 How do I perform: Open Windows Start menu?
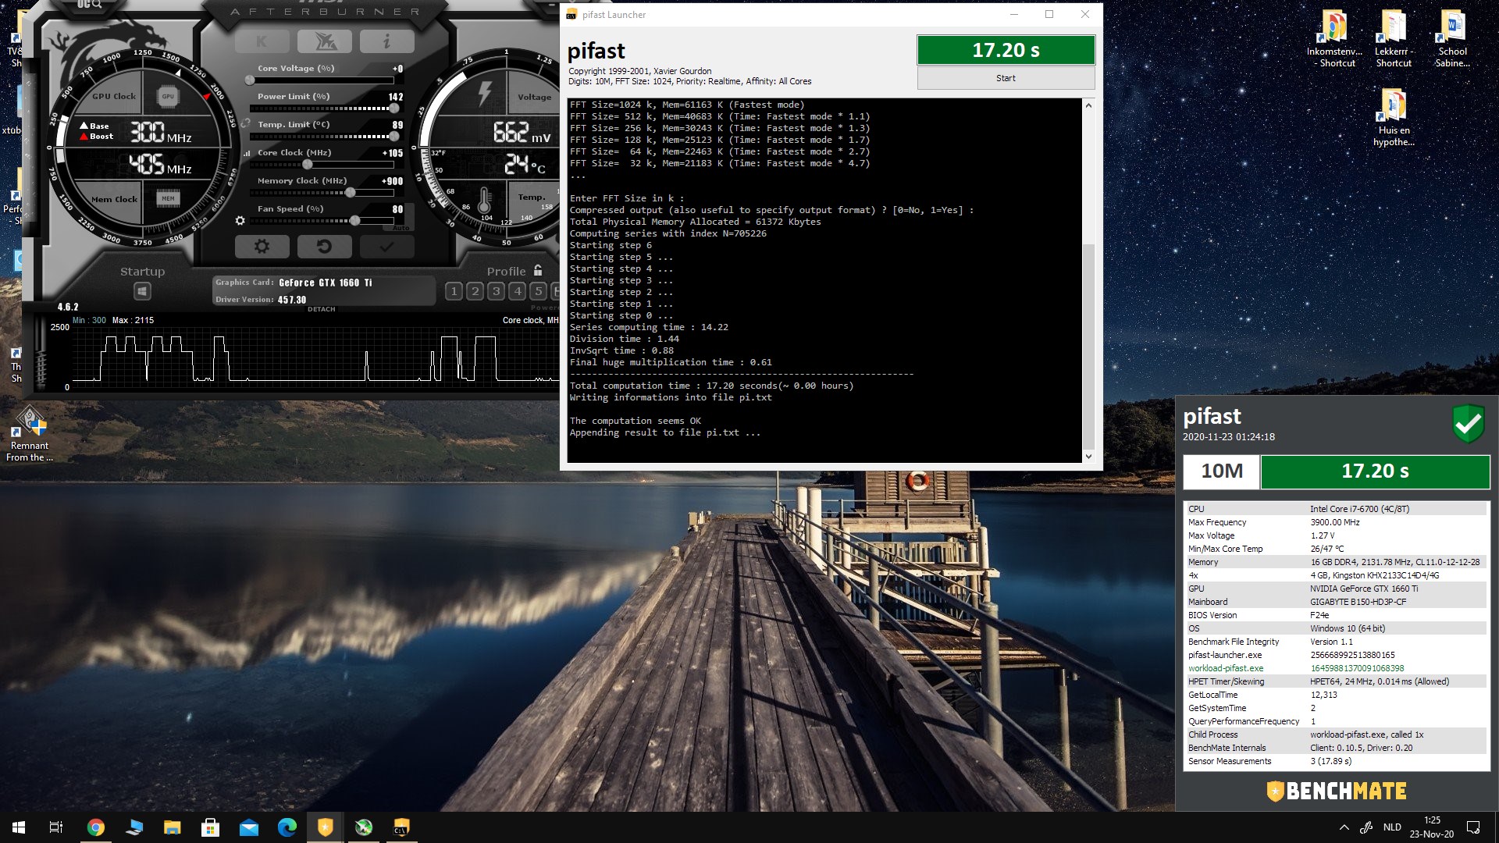(x=19, y=827)
